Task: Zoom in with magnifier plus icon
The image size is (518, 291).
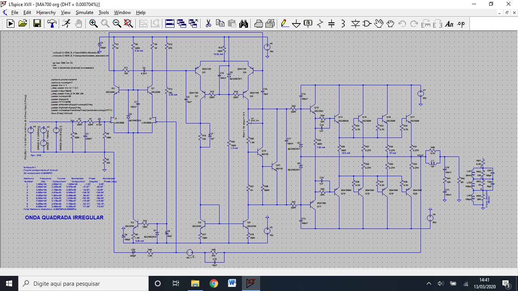Action: tap(93, 23)
